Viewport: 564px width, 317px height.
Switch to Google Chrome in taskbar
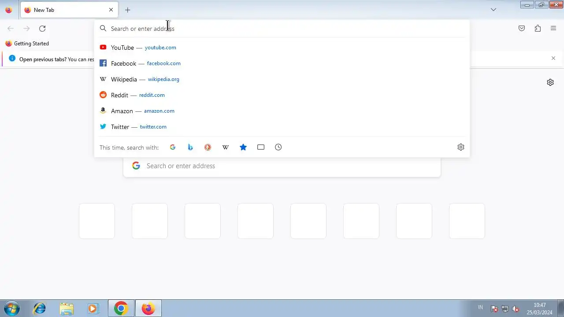pyautogui.click(x=121, y=308)
